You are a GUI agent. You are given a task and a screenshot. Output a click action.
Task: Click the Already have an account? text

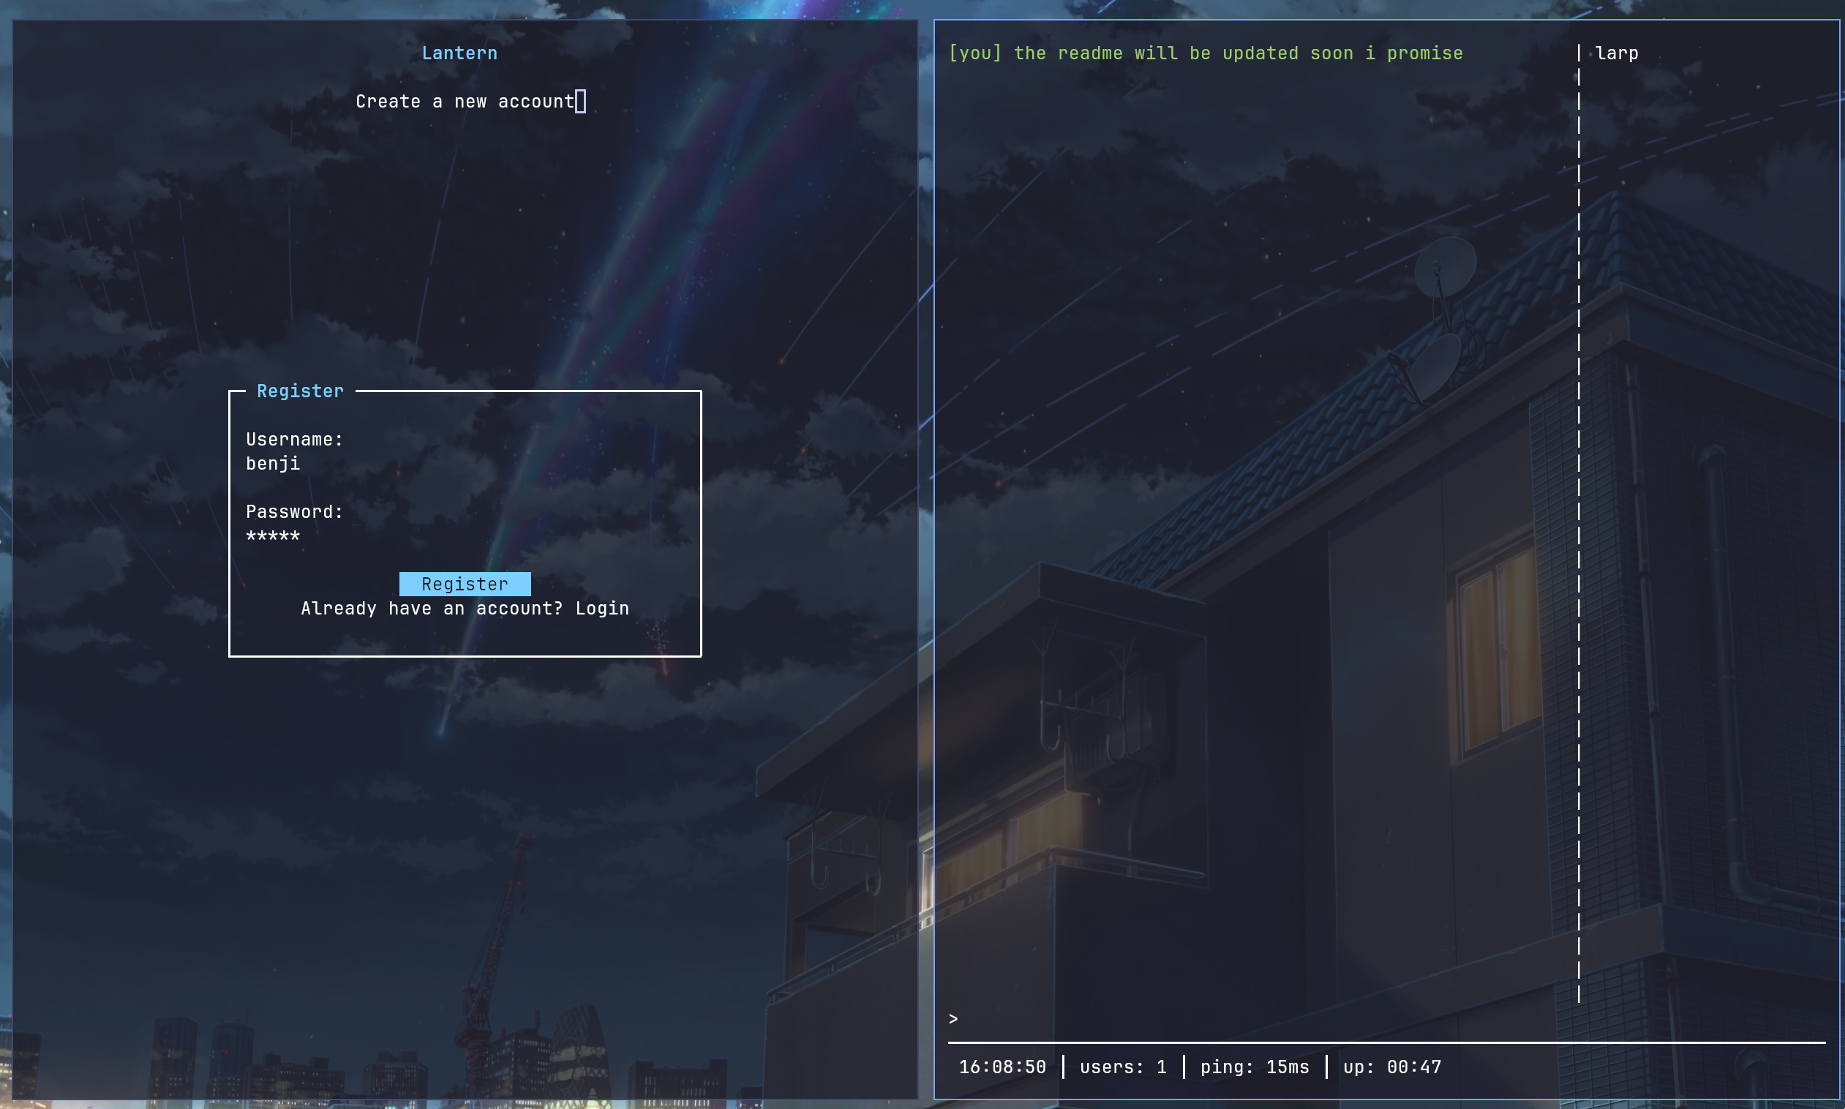[431, 609]
